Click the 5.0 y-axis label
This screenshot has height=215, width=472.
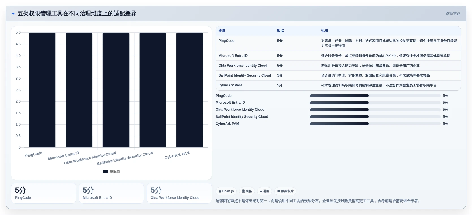(x=18, y=32)
